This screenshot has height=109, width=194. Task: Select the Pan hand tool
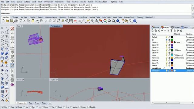pos(41,21)
